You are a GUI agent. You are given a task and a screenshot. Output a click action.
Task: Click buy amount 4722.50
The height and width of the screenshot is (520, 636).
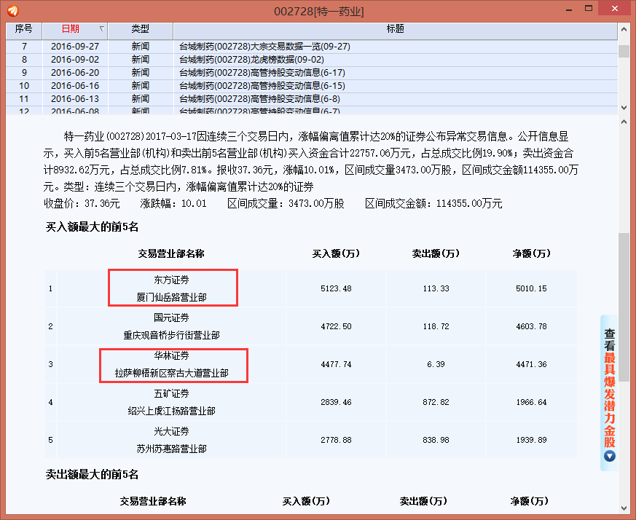336,326
